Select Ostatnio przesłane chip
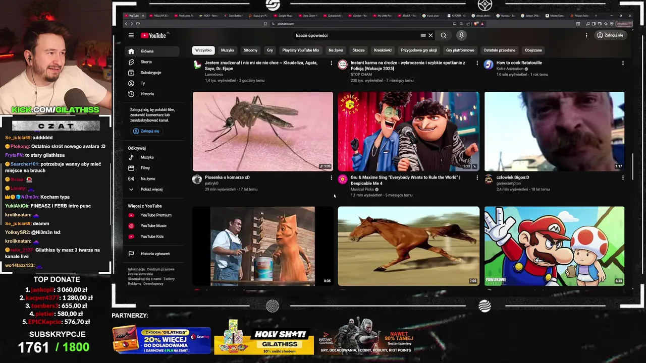This screenshot has width=646, height=363. (500, 50)
